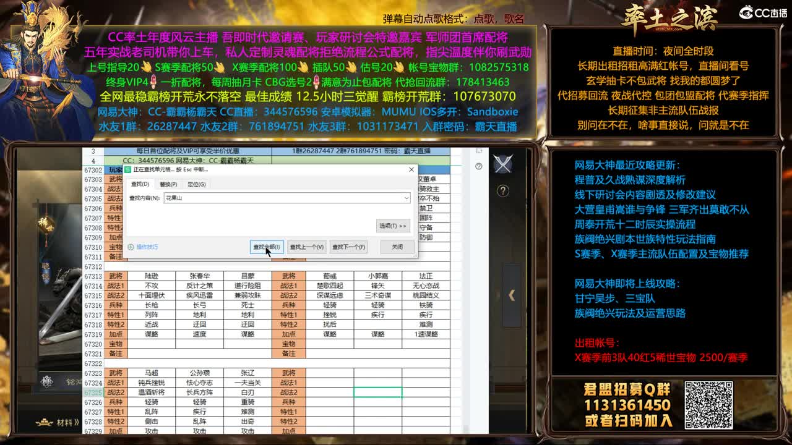
Task: Click row header 67325
Action: pyautogui.click(x=93, y=392)
